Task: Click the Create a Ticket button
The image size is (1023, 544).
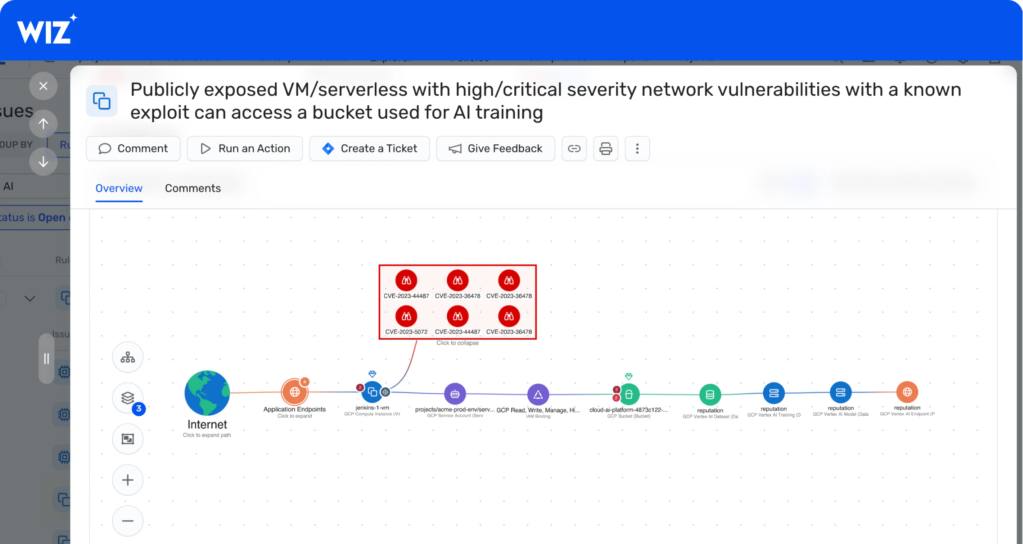Action: pyautogui.click(x=369, y=148)
